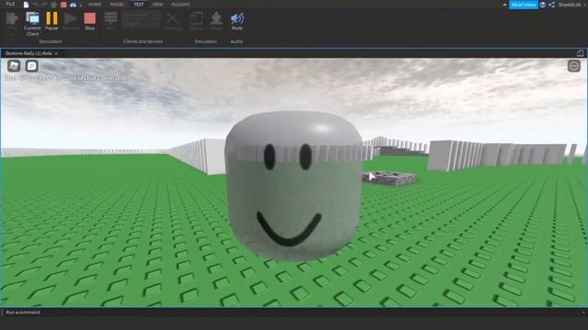Open the FILE menu
The image size is (588, 330).
(10, 5)
